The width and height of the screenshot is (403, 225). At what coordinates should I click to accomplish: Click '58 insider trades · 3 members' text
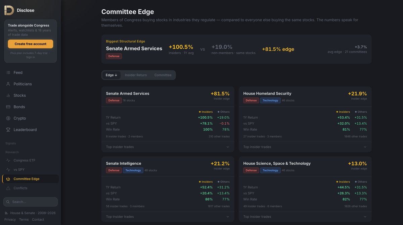(125, 206)
